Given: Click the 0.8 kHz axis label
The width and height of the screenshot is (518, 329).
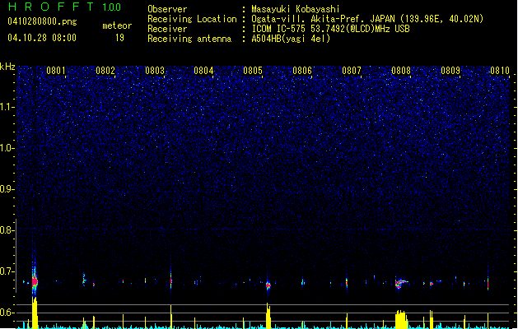Looking at the screenshot, I should [7, 230].
